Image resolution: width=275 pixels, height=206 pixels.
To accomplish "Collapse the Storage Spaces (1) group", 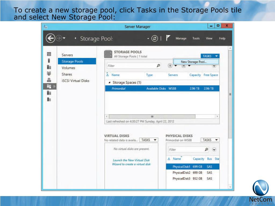I will tap(110, 82).
